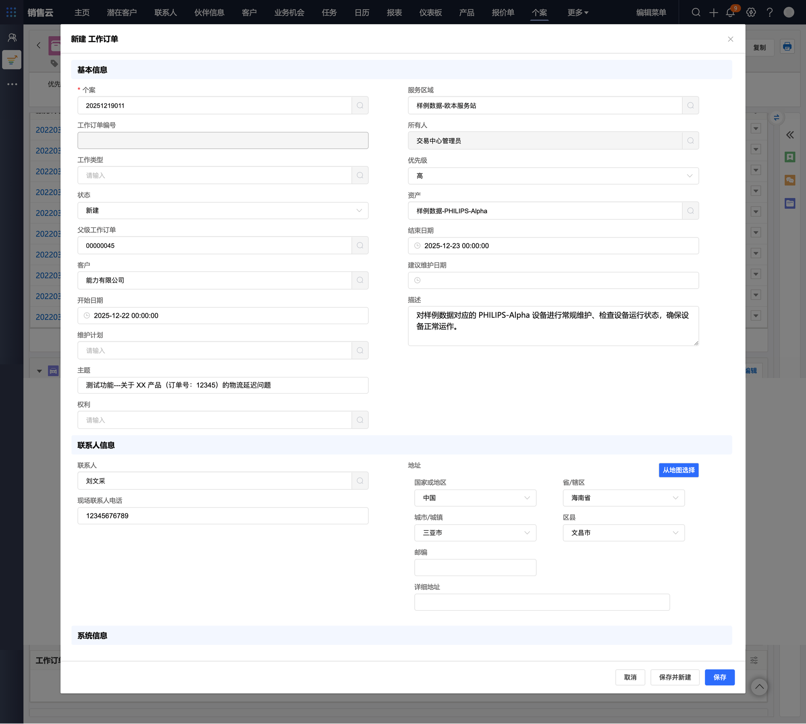
Task: Click search icon next to 服务区域 field
Action: [x=690, y=106]
